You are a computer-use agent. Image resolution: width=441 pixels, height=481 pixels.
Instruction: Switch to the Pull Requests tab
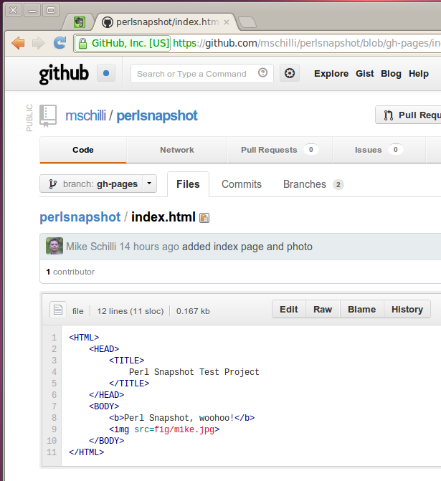tap(280, 150)
